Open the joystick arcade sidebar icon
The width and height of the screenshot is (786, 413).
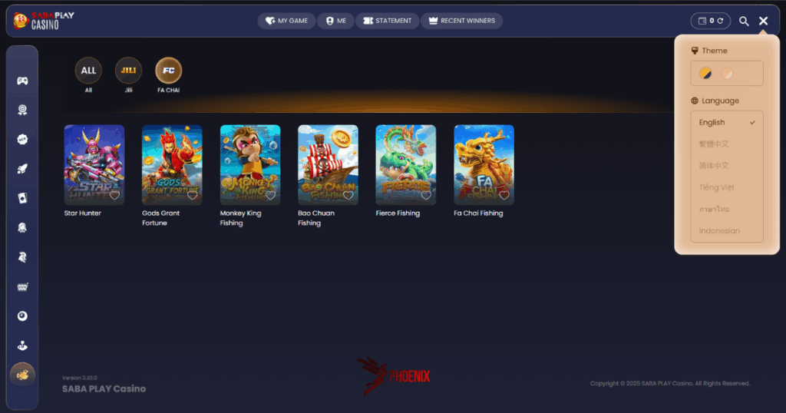(x=22, y=345)
